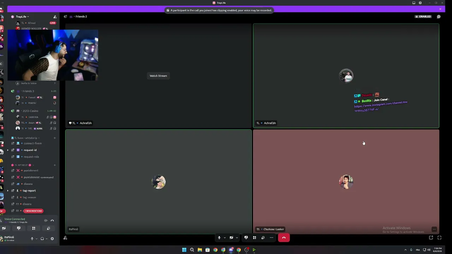Pop out the call window
Screen dimensions: 452x254
[431, 238]
